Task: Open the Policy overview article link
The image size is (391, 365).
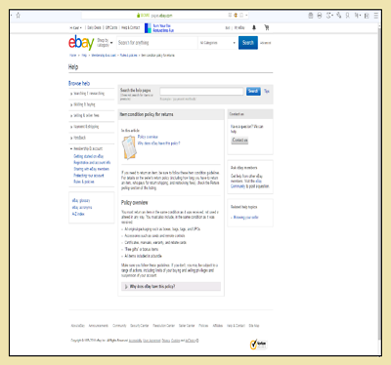Action: [148, 137]
